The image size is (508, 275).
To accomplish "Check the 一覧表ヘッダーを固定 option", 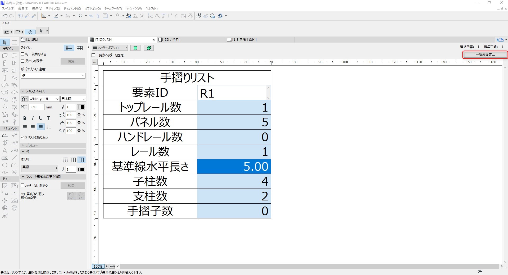I will pyautogui.click(x=93, y=55).
